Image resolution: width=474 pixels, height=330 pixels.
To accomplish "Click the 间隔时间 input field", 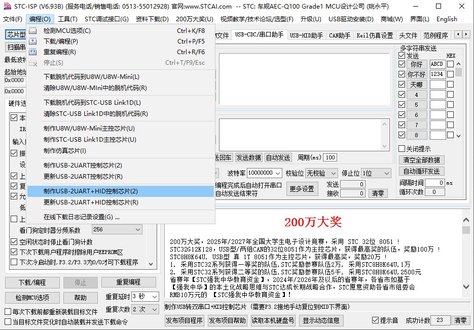I will pos(435,183).
